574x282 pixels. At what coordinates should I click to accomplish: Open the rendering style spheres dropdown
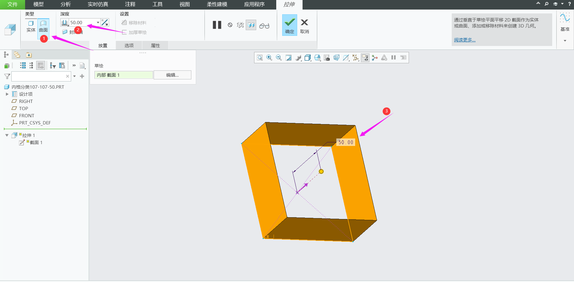pos(298,58)
